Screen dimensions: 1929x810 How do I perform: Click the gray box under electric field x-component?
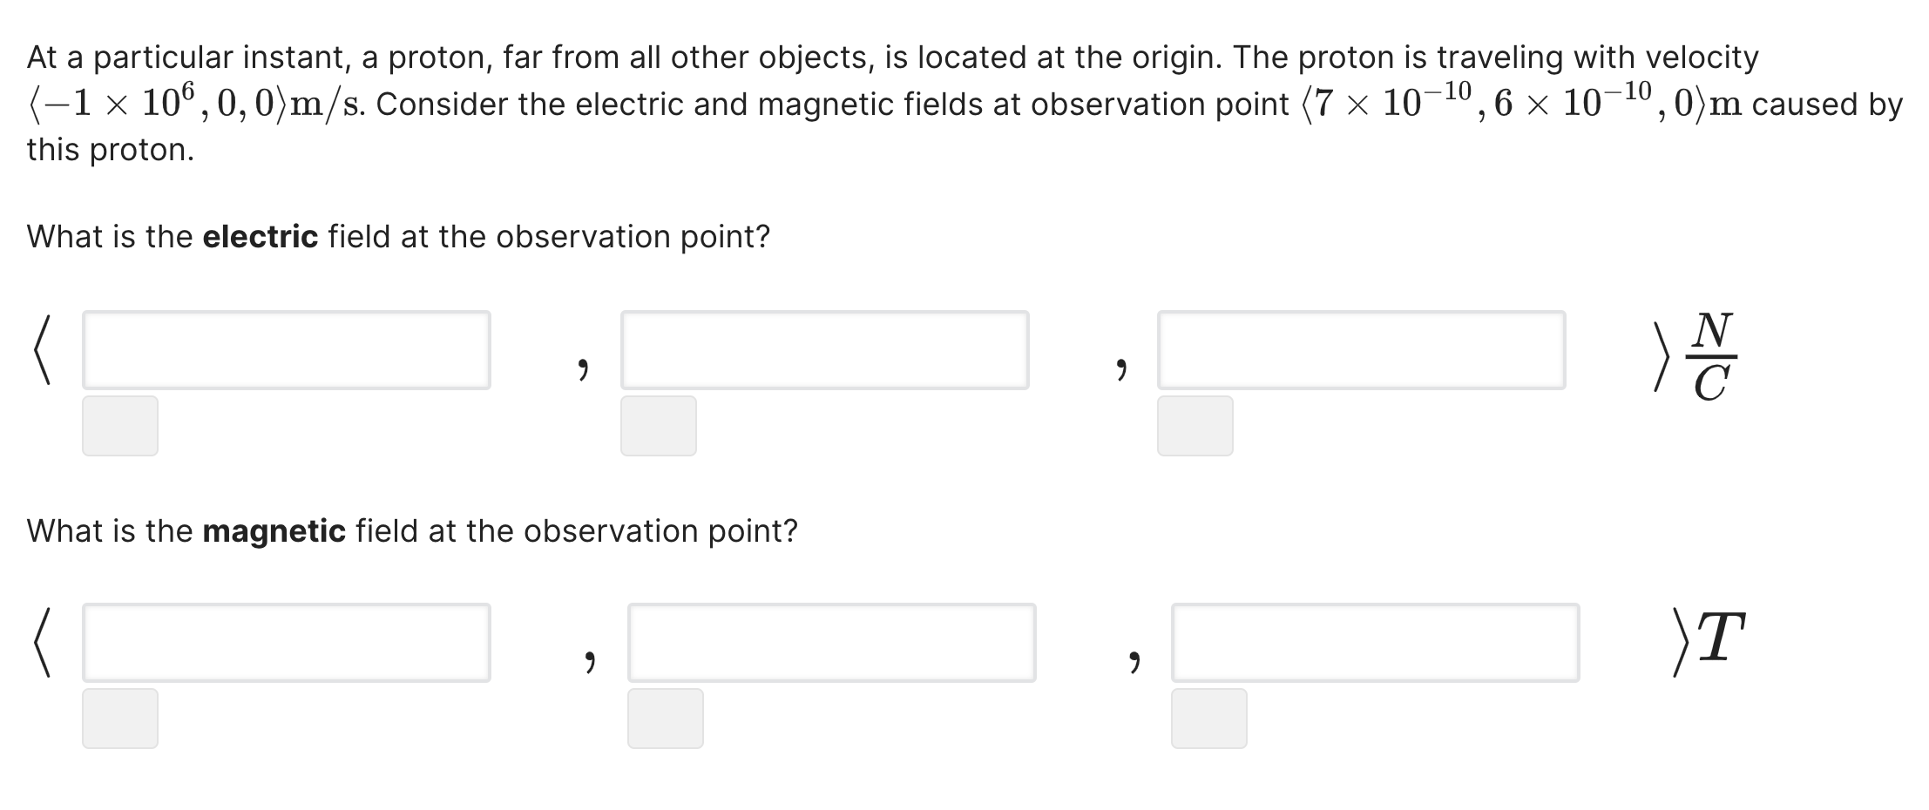(x=119, y=427)
